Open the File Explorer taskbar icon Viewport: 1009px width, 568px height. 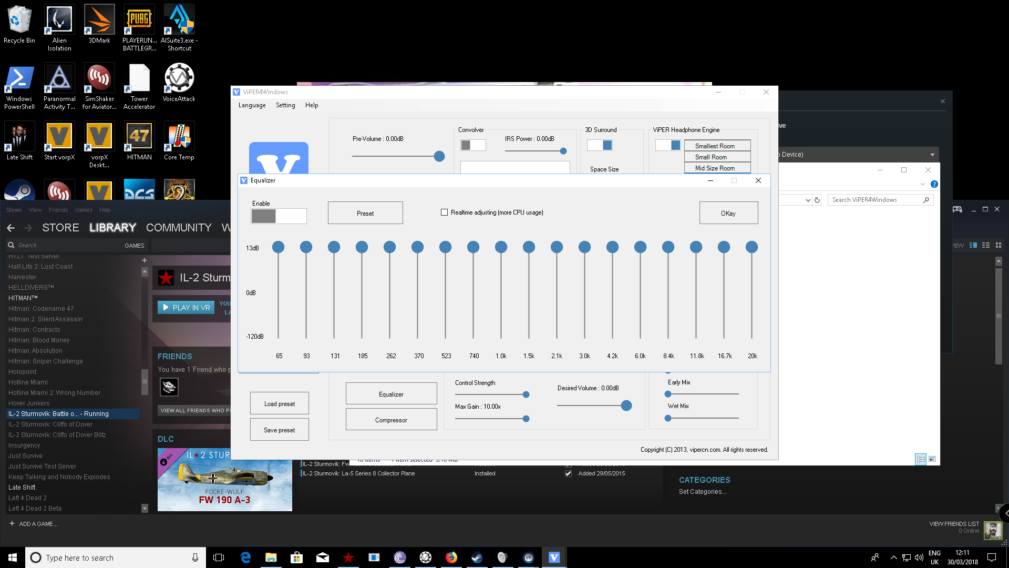pos(271,557)
